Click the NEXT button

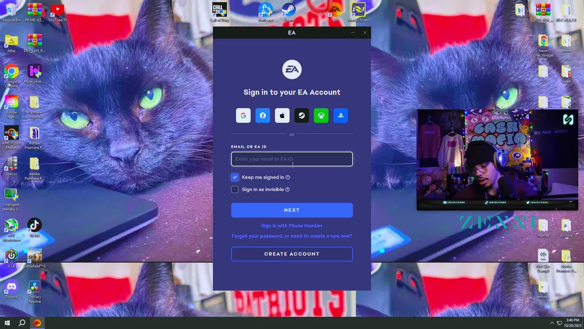click(x=292, y=210)
